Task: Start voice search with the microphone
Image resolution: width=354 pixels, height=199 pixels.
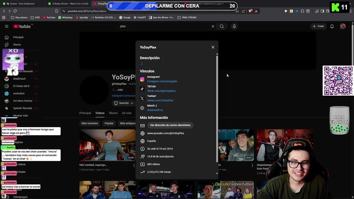Action: tap(234, 26)
